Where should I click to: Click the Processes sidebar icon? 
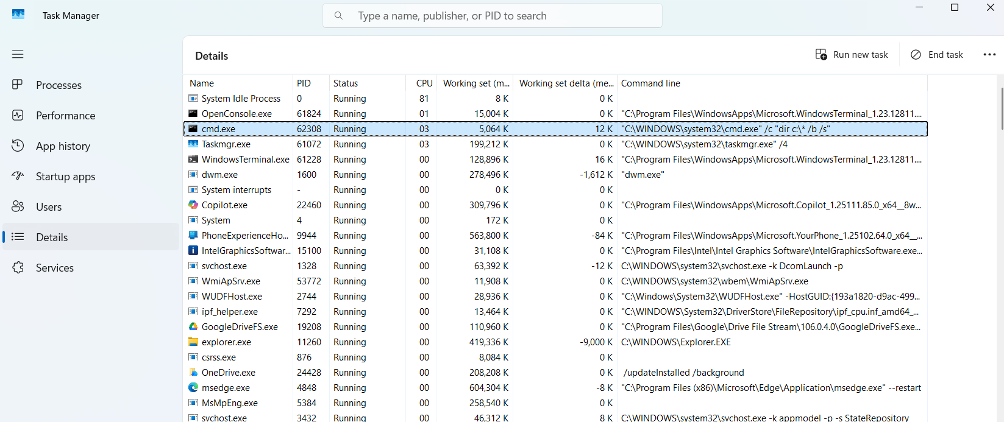pos(18,85)
